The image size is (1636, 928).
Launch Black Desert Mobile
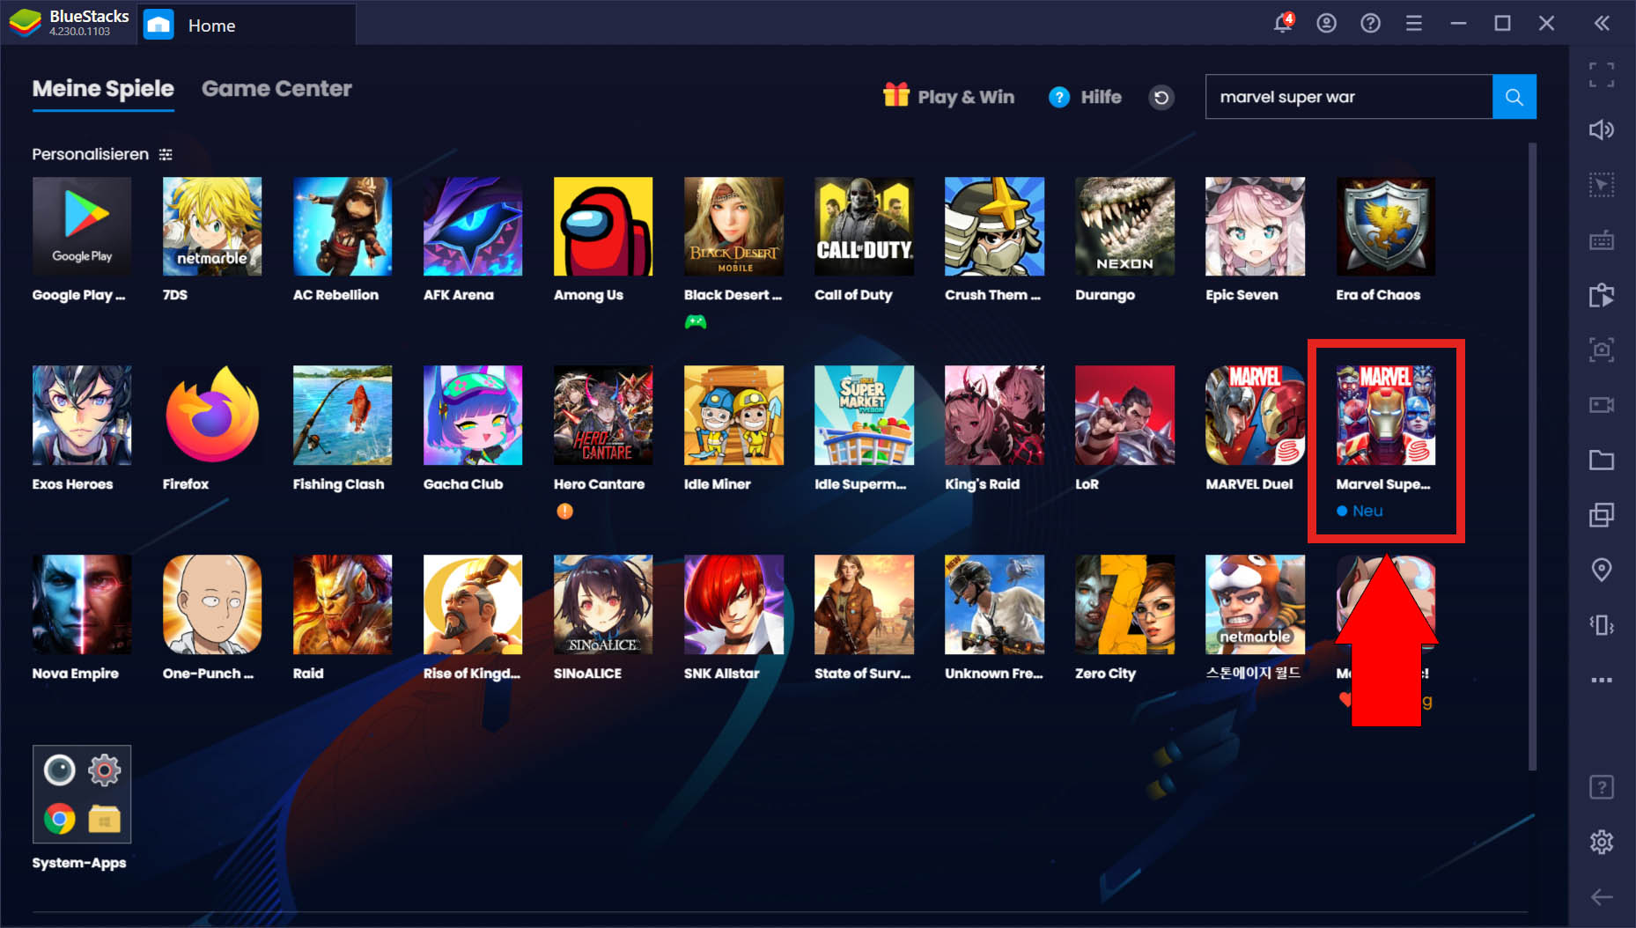click(733, 226)
